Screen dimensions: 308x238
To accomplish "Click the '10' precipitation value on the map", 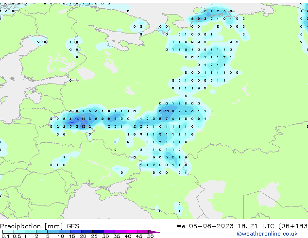I will point(167,111).
